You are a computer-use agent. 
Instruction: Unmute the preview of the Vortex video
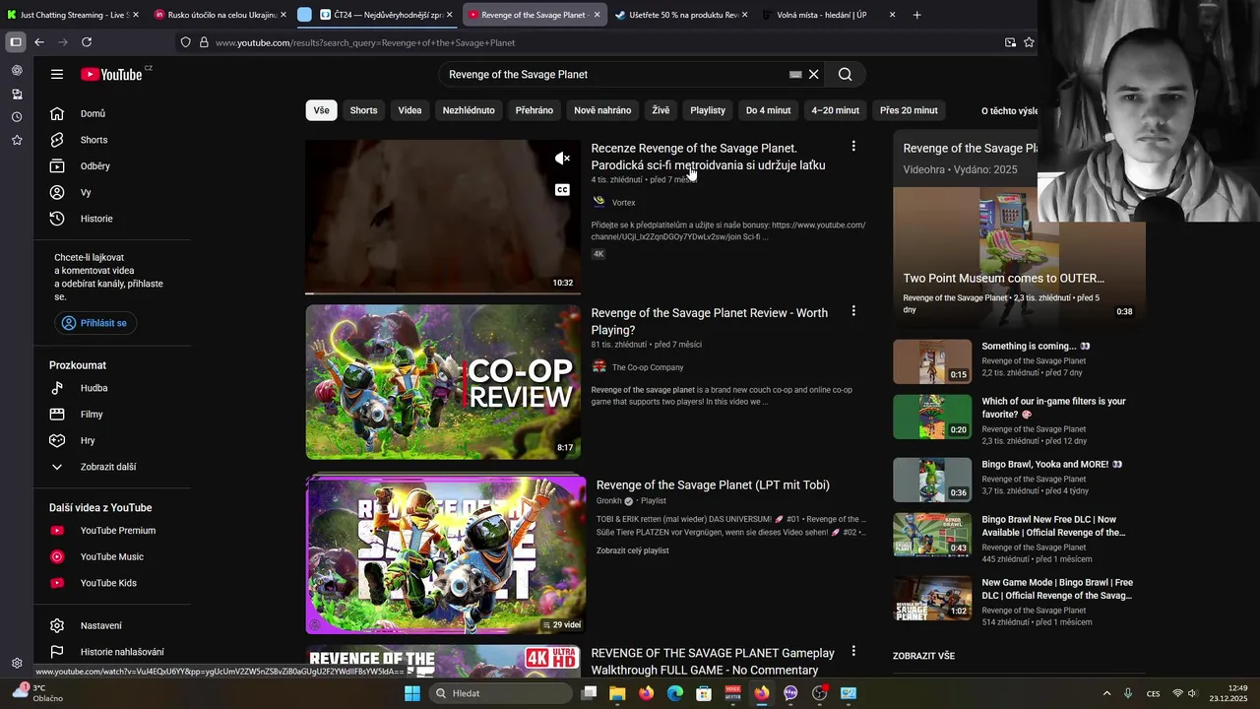tap(562, 159)
